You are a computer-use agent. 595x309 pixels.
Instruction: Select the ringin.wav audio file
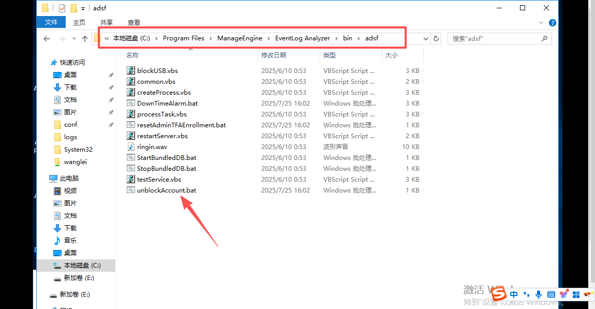pyautogui.click(x=152, y=147)
